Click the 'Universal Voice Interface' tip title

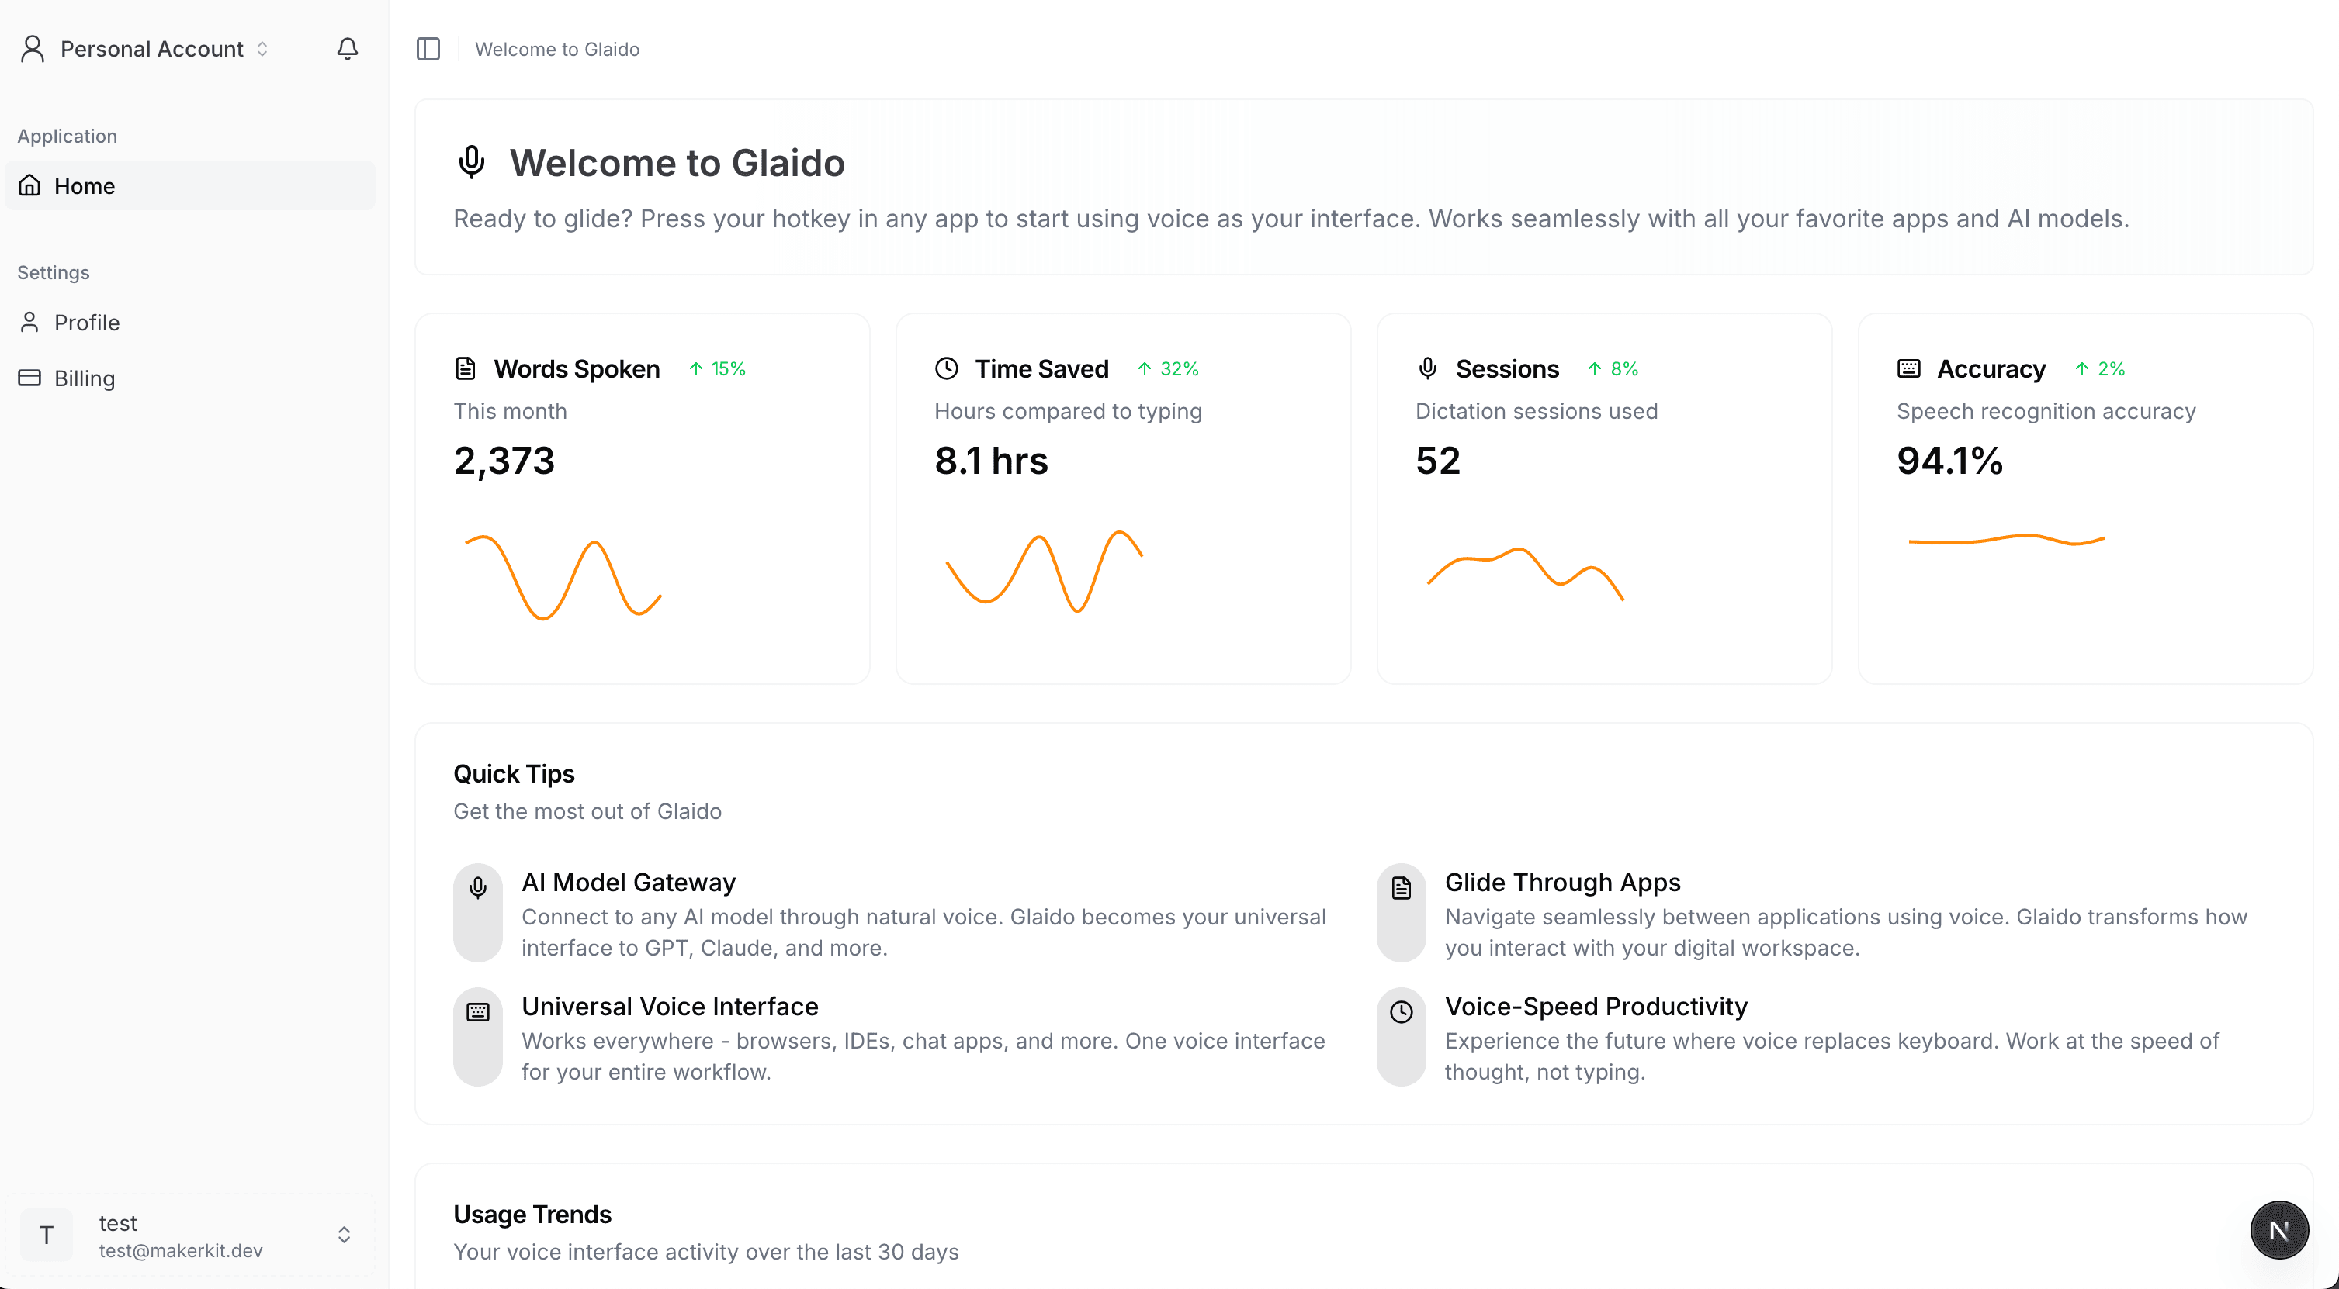[670, 1007]
